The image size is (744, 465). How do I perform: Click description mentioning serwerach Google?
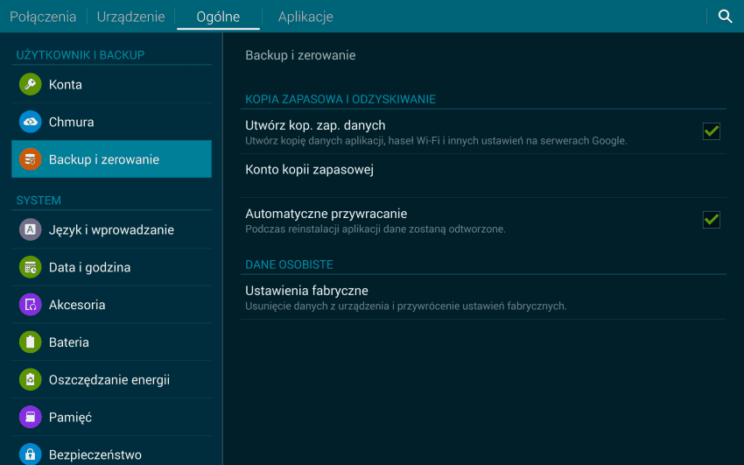click(x=436, y=141)
